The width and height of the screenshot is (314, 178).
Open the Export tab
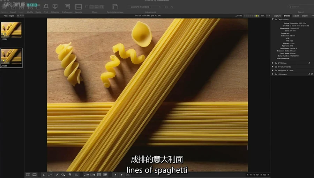(x=305, y=16)
